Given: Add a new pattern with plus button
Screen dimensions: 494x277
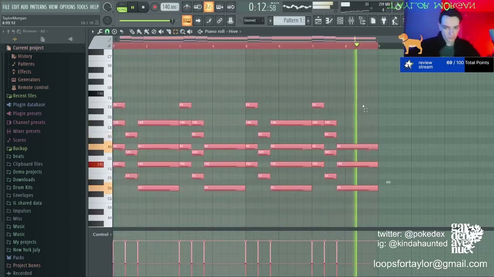Looking at the screenshot, I should tap(308, 20).
